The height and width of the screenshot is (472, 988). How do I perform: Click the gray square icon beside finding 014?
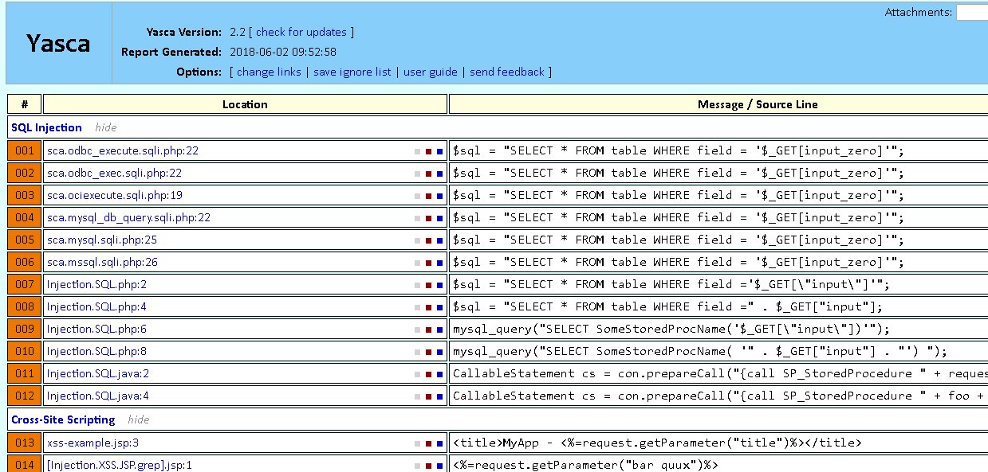point(417,465)
